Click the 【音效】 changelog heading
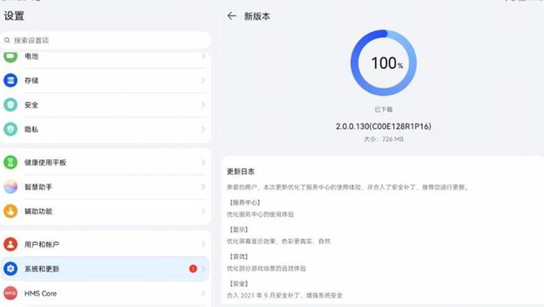Viewport: 544px width, 307px height. (239, 256)
